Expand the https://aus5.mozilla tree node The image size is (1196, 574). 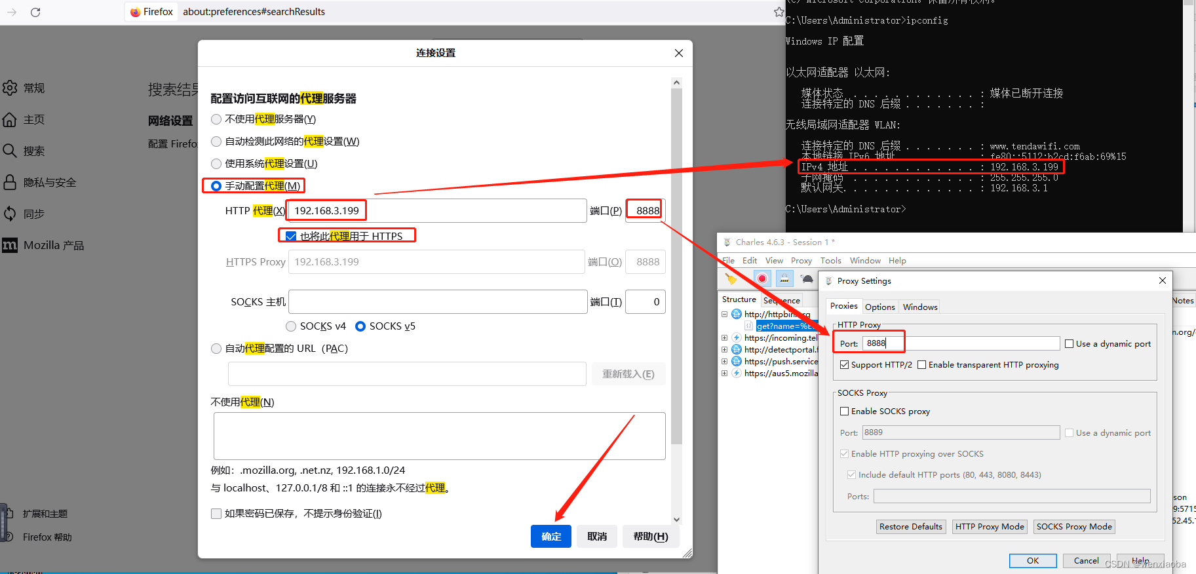[x=725, y=373]
